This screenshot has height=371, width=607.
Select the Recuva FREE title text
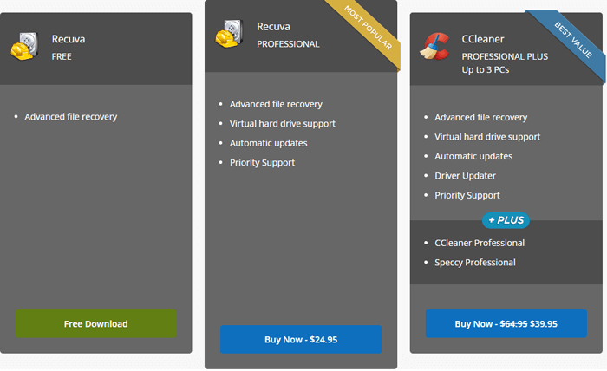click(x=69, y=47)
